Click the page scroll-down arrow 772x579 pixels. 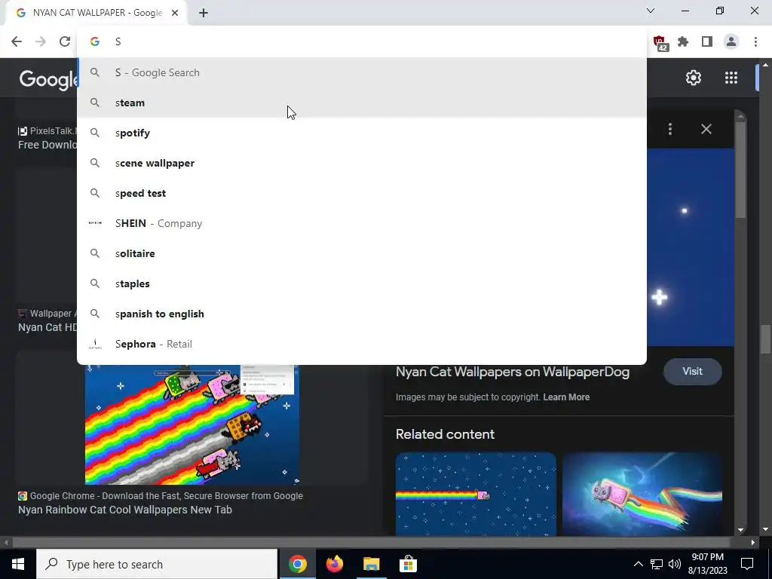click(x=766, y=530)
